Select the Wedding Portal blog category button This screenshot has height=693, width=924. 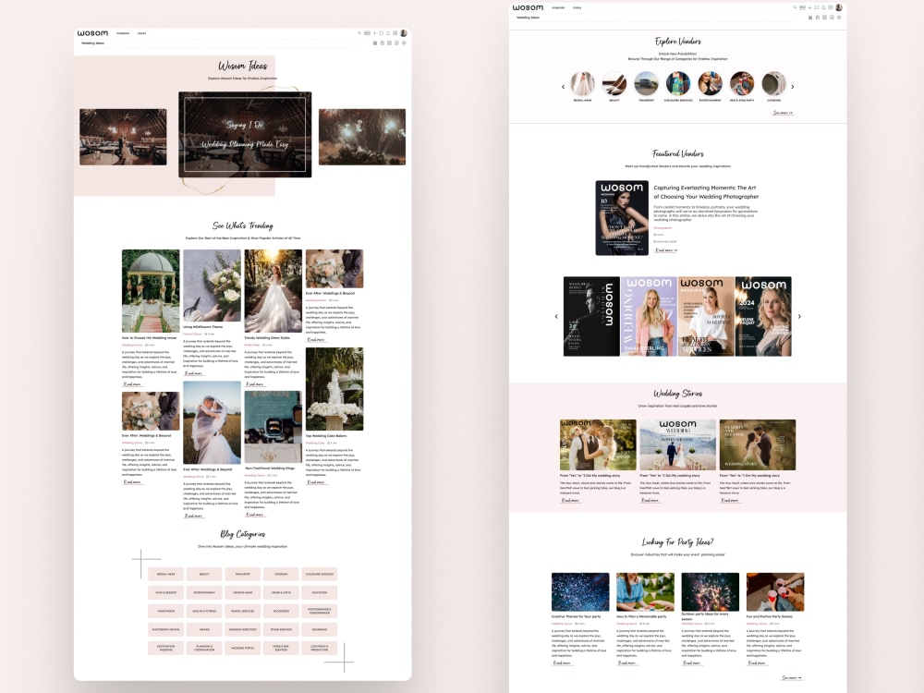[243, 649]
